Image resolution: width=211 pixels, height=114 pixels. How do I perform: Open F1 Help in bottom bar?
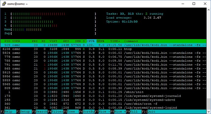click(x=8, y=112)
